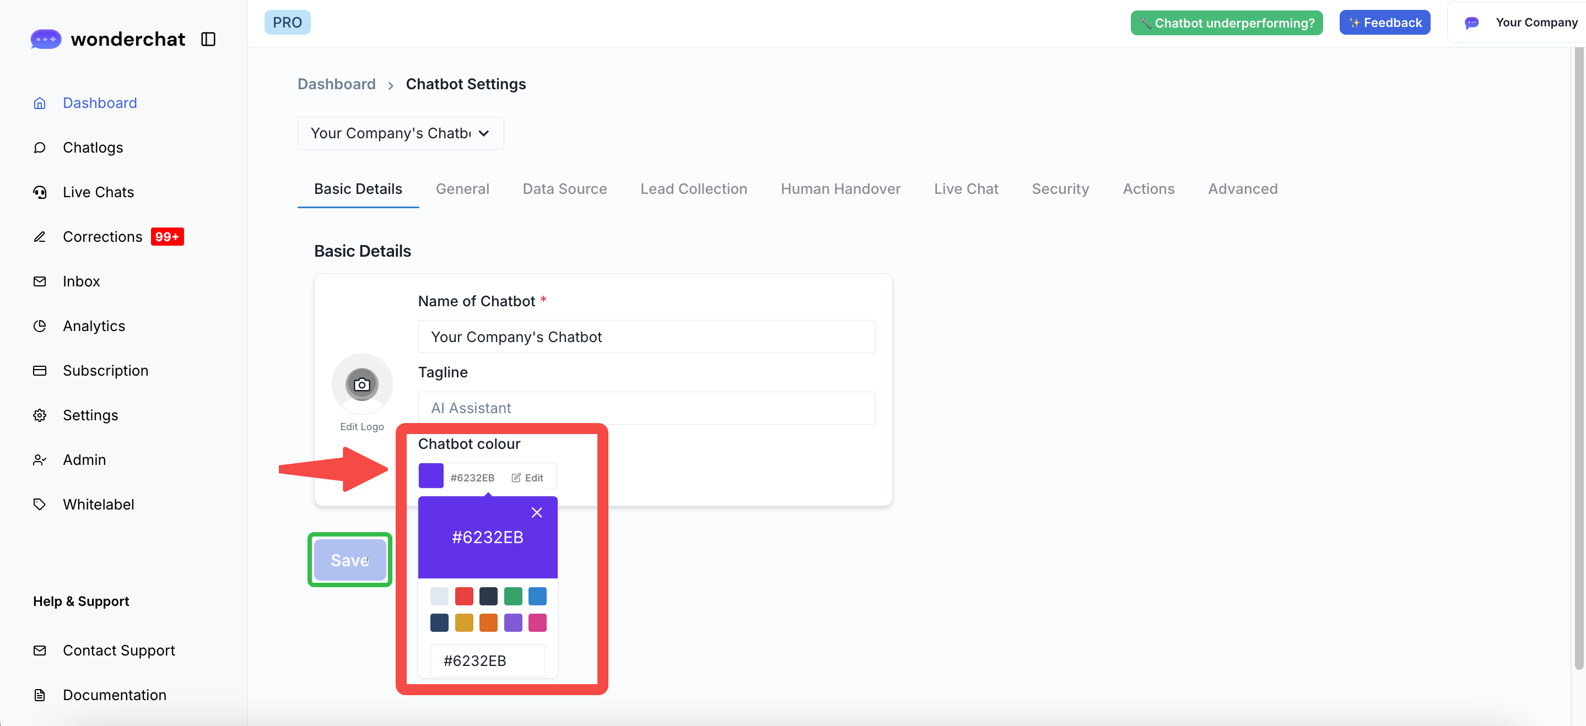Switch to the Data Source tab

[x=564, y=189]
